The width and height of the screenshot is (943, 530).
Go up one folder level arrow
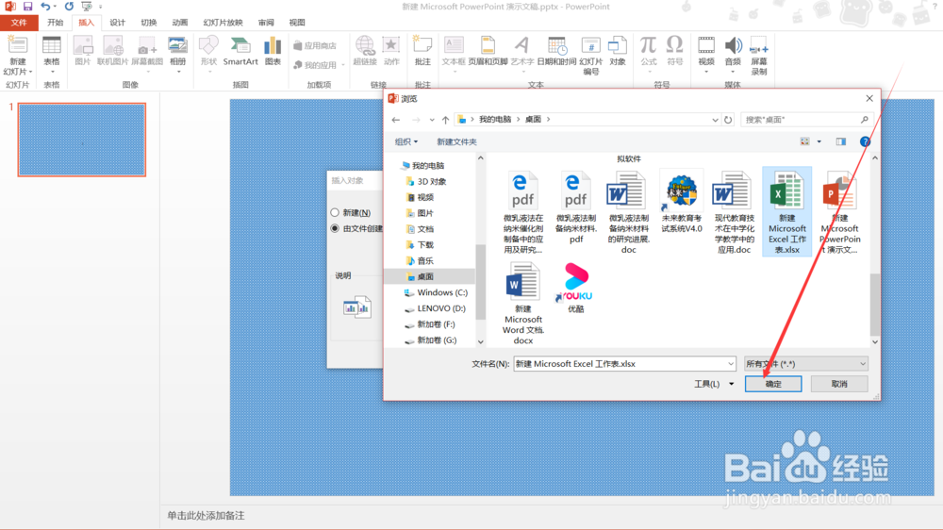coord(445,120)
